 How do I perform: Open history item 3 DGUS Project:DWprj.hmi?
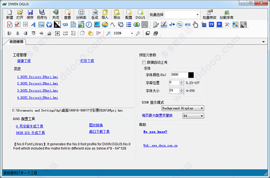[x=37, y=91]
